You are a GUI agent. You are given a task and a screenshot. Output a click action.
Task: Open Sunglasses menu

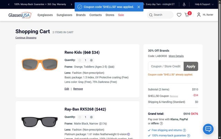(x=64, y=15)
